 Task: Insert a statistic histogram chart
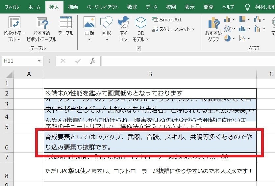[242, 29]
